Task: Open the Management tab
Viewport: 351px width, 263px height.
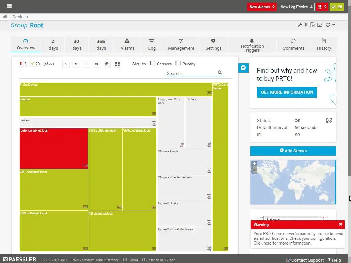Action: tap(181, 45)
